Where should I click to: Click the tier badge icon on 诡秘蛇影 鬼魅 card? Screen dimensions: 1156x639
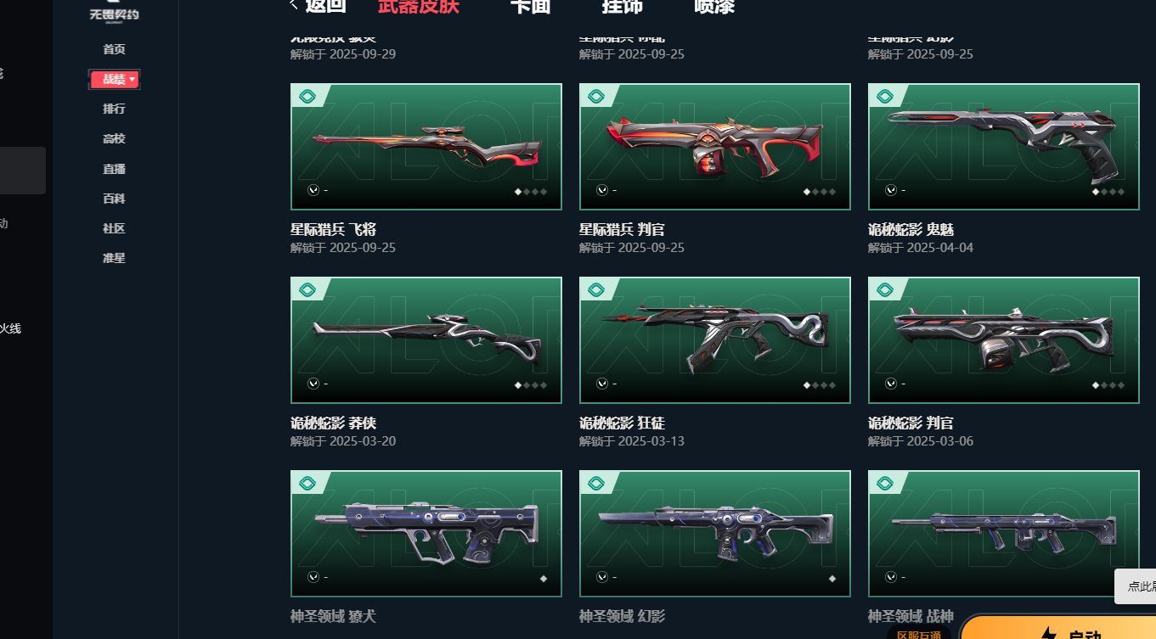[x=885, y=97]
